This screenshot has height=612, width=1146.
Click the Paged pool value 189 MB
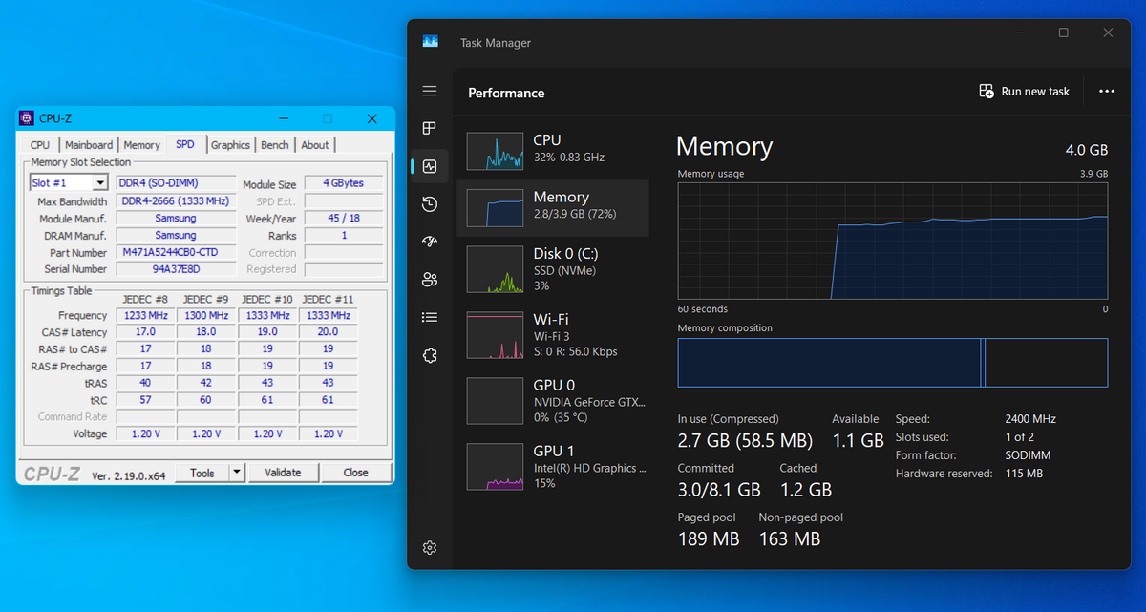pos(709,539)
